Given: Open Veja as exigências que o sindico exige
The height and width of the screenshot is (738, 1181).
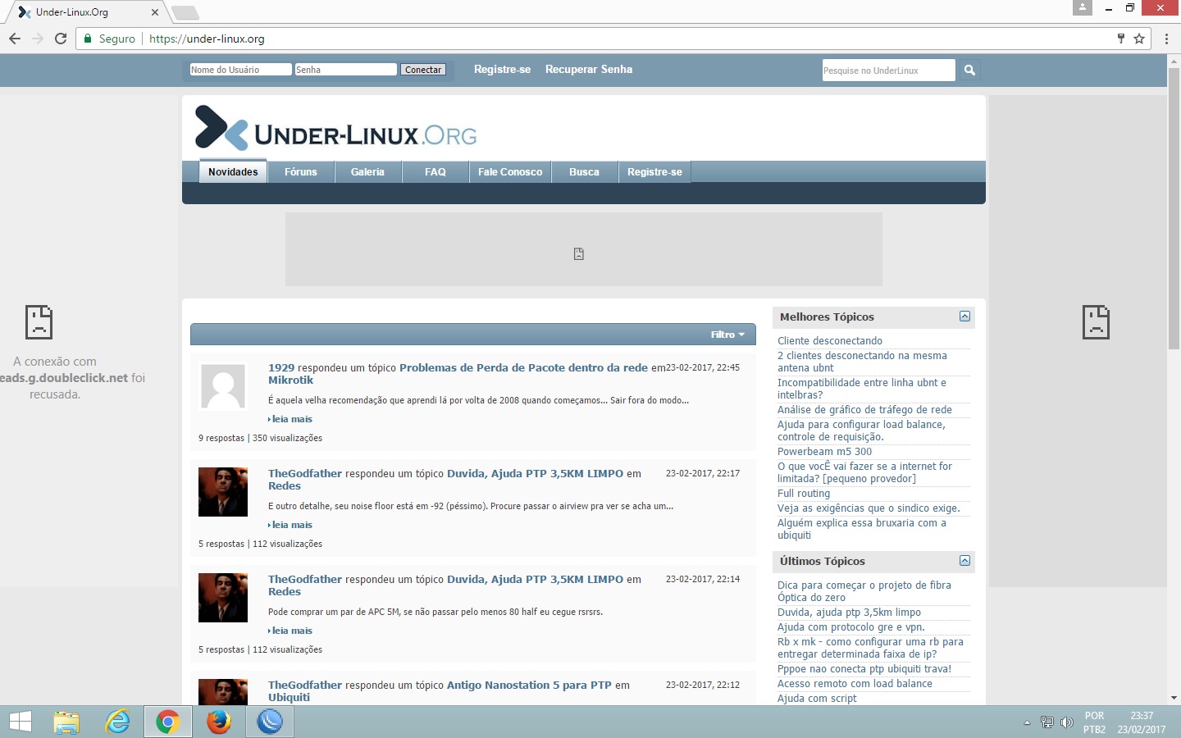Looking at the screenshot, I should (869, 508).
